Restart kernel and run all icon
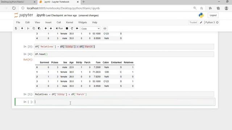The height and width of the screenshot is (130, 232). click(x=77, y=29)
